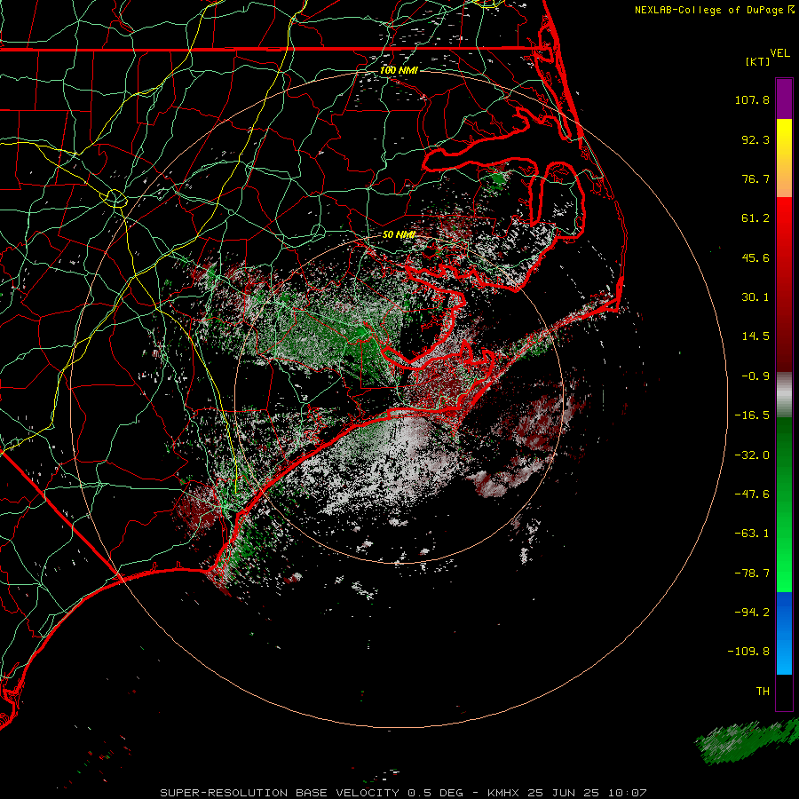Click the VEL legend heading
The width and height of the screenshot is (799, 799).
point(779,53)
